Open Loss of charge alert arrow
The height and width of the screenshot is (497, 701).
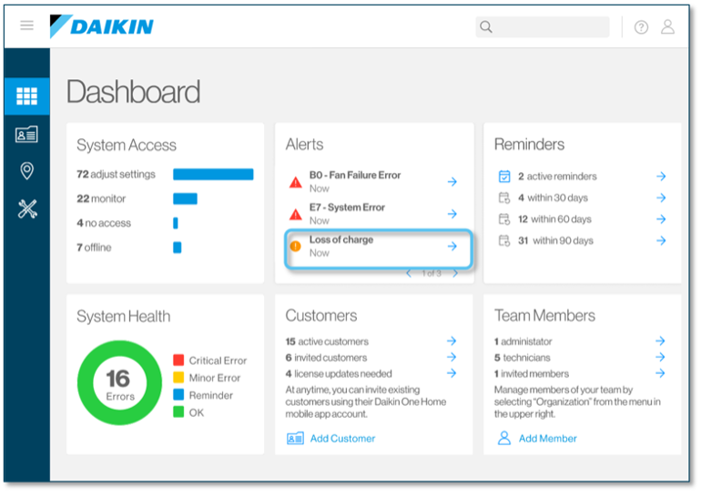[452, 247]
